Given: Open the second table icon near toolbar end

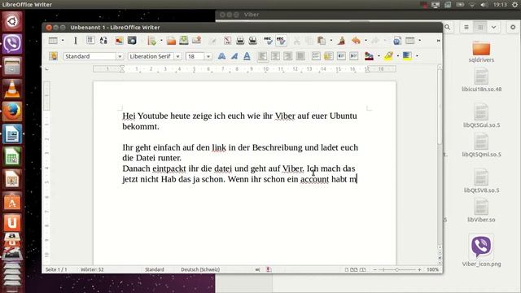Looking at the screenshot, I should (409, 41).
